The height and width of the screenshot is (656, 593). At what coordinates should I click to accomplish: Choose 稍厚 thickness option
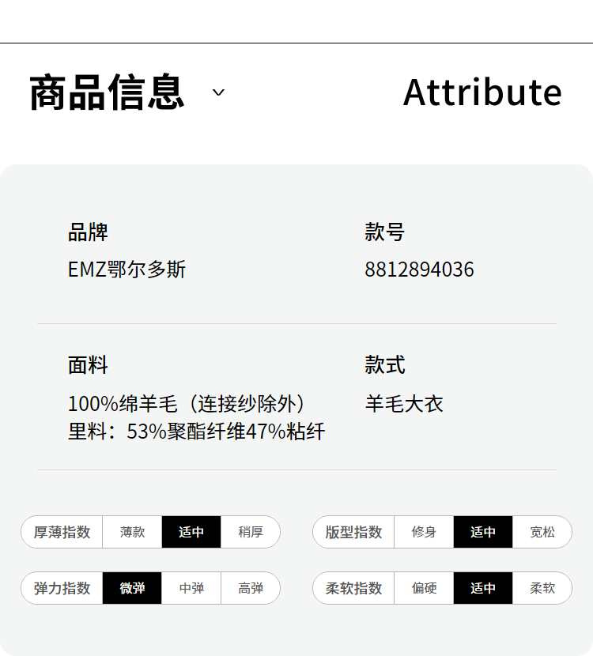[x=251, y=532]
